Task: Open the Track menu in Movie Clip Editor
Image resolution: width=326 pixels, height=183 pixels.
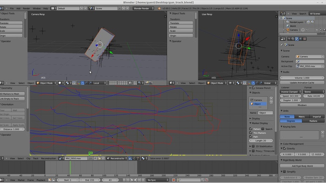Action: coord(35,158)
